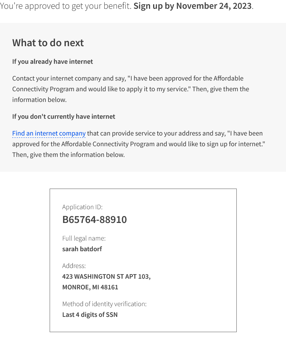Screen dimensions: 286x339
Task: Click the "You're approved to get your benefit" text
Action: tap(65, 6)
